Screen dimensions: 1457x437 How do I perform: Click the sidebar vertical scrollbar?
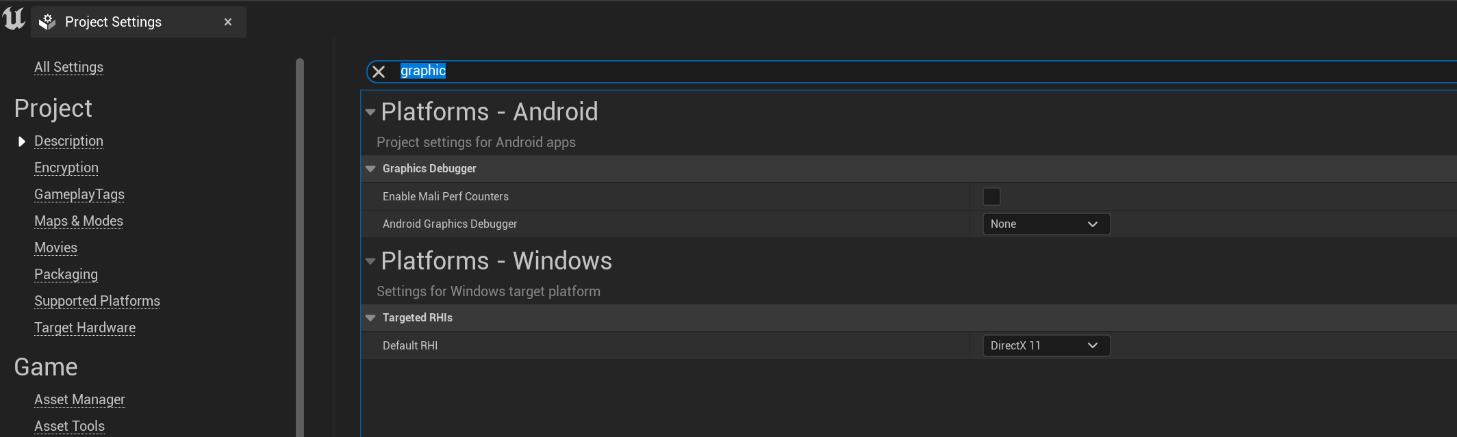(x=299, y=246)
